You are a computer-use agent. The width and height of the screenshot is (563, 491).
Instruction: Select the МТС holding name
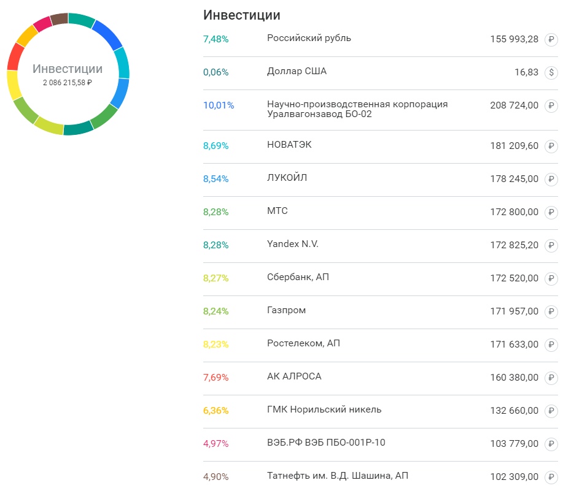[277, 211]
